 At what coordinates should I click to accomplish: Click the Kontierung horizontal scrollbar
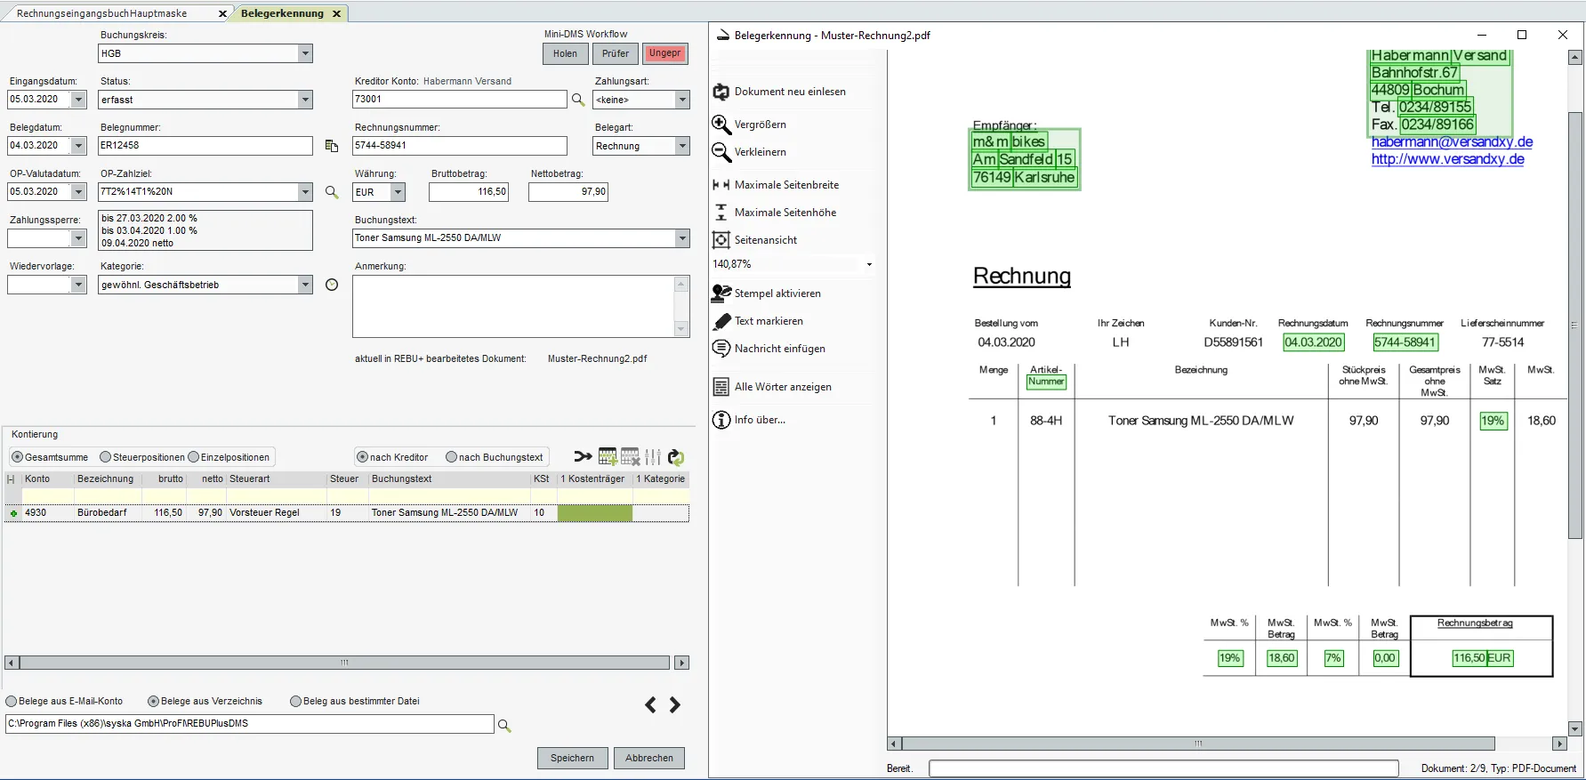[343, 663]
